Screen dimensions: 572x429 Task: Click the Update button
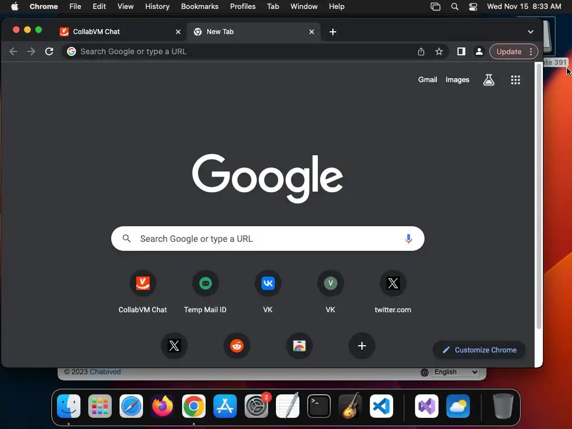(508, 51)
